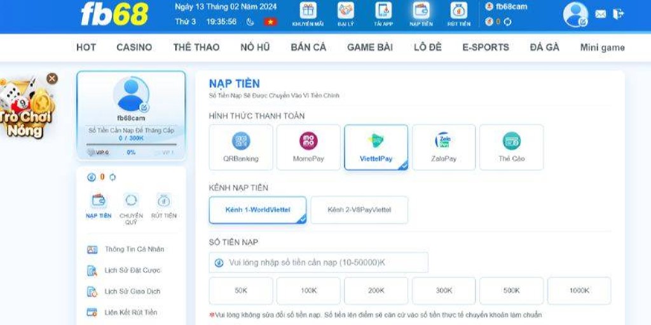Viewport: 651px width, 325px height.
Task: Open Chuyển Quỹ in sidebar
Action: (x=131, y=206)
